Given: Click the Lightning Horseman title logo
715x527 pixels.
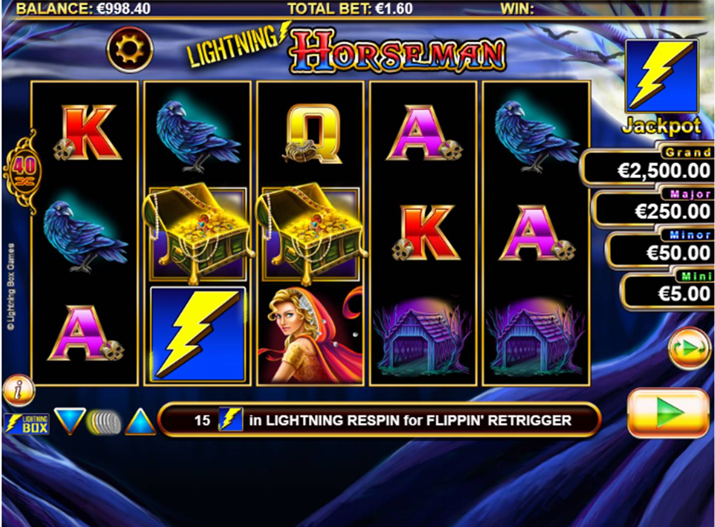Looking at the screenshot, I should click(x=347, y=50).
